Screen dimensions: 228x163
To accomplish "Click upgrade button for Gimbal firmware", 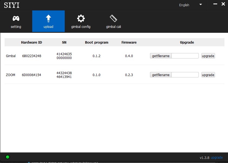I will point(208,56).
